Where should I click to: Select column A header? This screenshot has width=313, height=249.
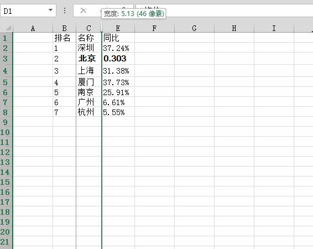[33, 28]
